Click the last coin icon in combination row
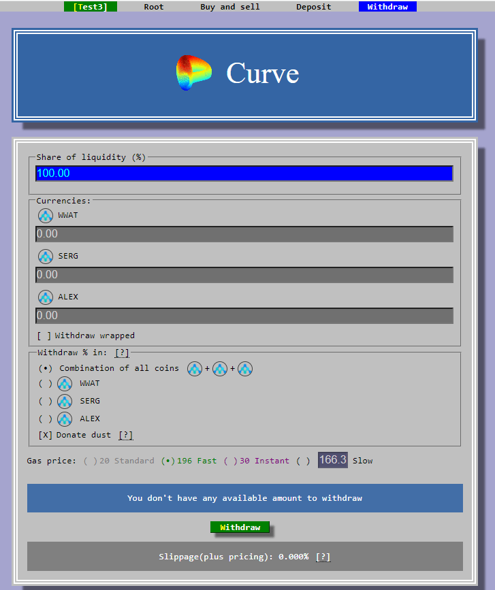The image size is (495, 590). click(x=245, y=369)
